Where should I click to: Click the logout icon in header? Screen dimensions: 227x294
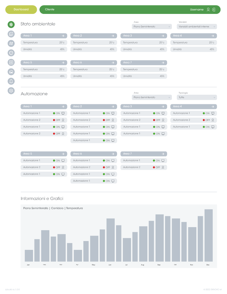click(214, 10)
